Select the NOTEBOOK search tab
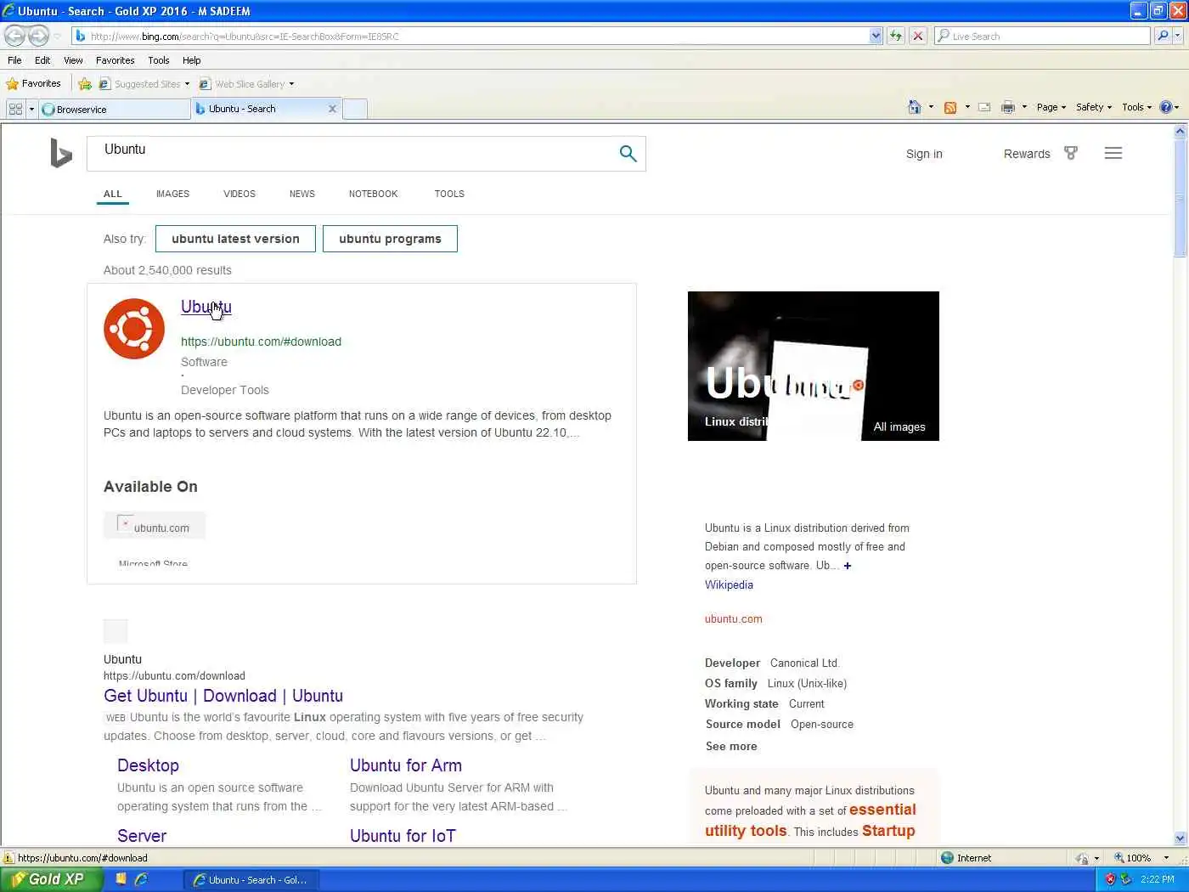1189x892 pixels. 373,194
